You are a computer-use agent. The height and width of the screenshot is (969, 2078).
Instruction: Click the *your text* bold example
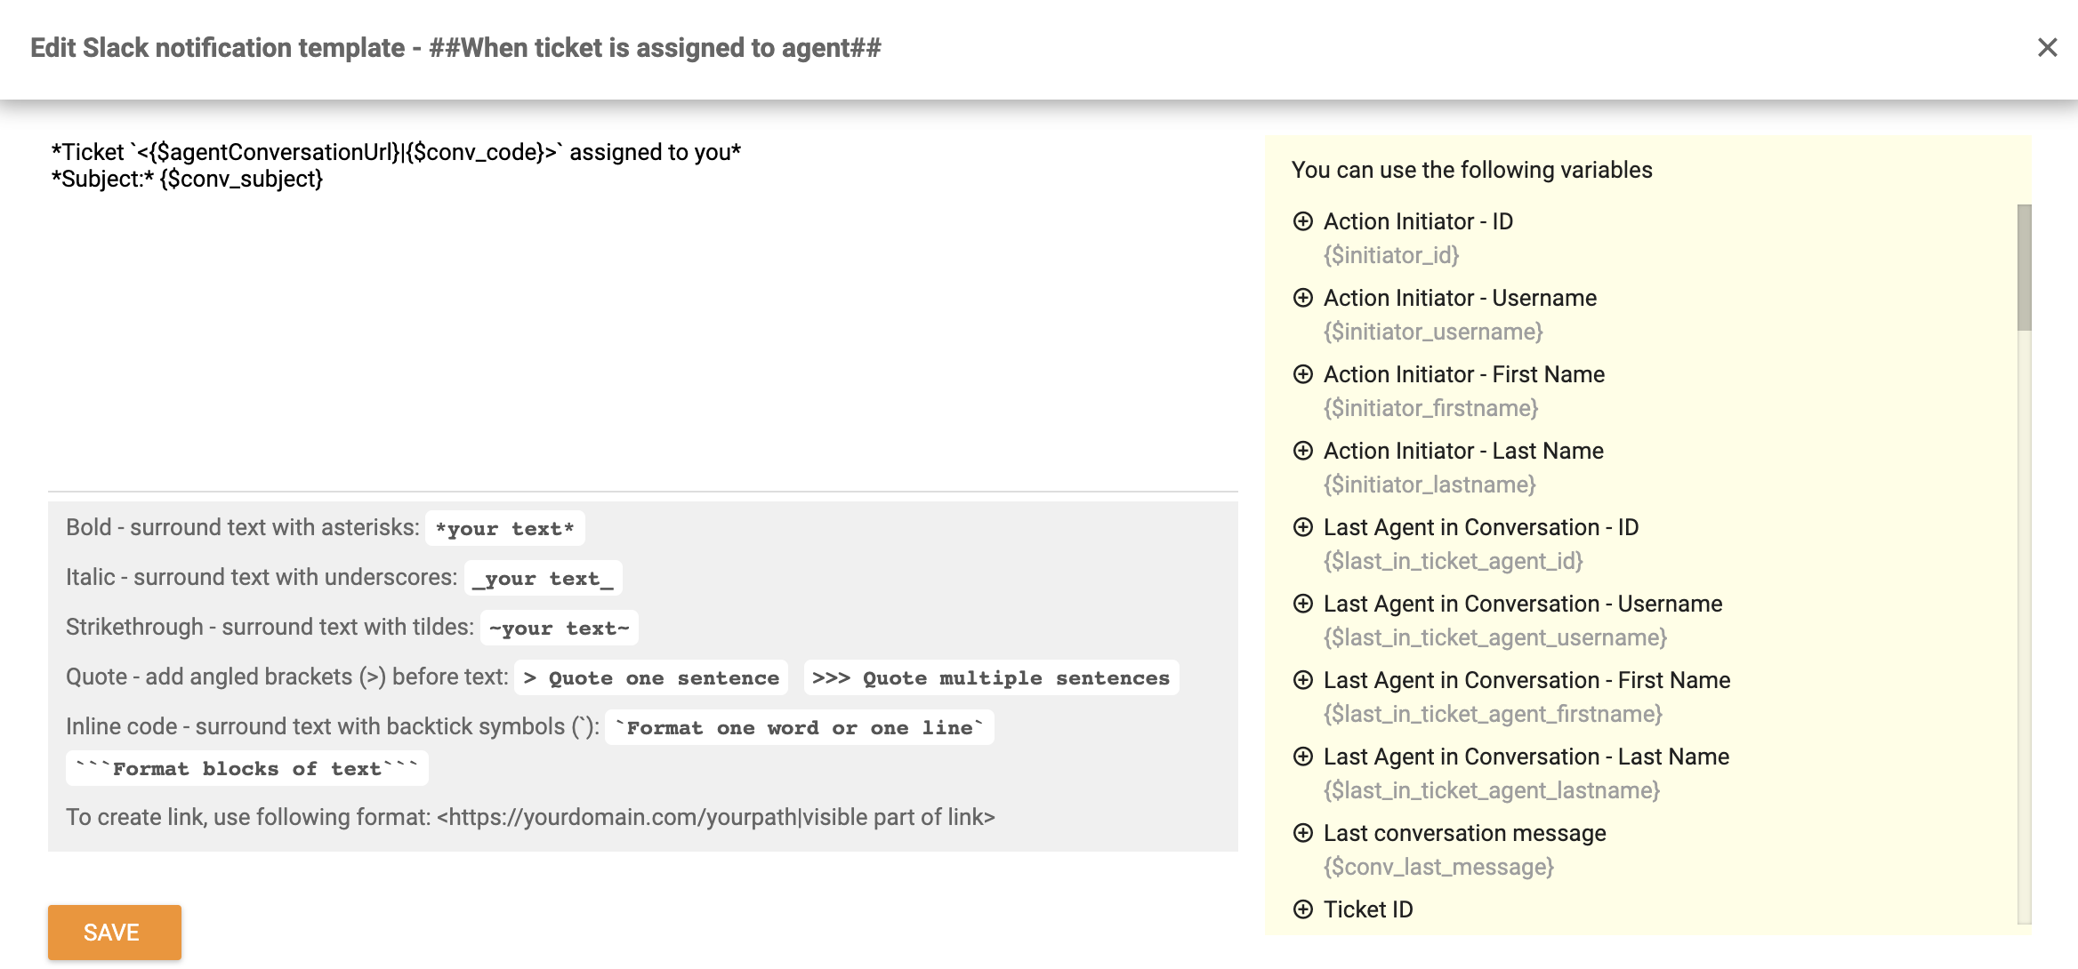pos(504,528)
